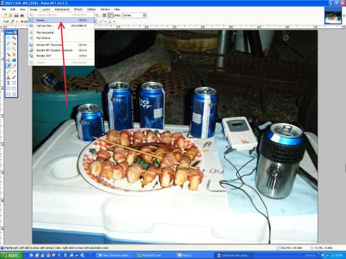This screenshot has width=346, height=259.
Task: Select the Paintbrush tool in Tools panel
Action: (x=9, y=66)
